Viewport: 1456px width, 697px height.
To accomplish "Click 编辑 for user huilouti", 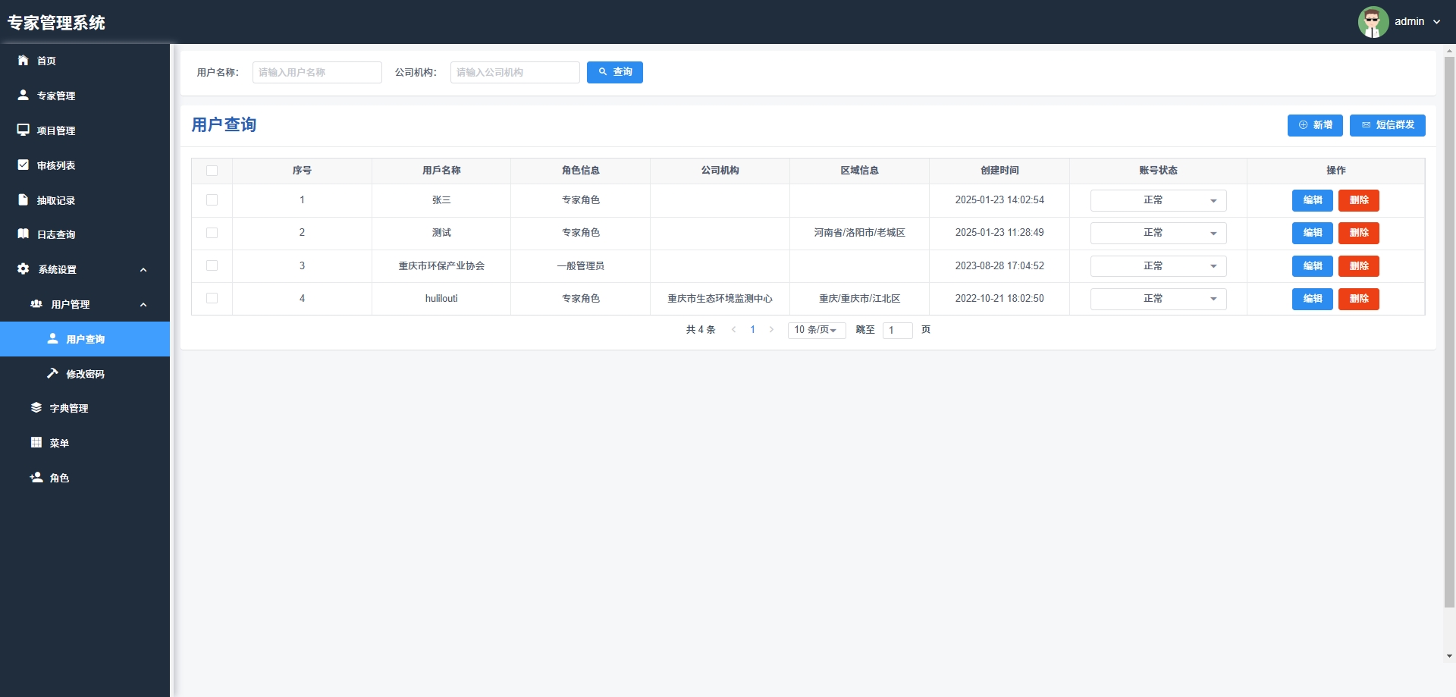I will click(1312, 299).
